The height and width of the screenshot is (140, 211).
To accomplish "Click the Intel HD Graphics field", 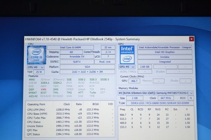I will tap(165, 52).
